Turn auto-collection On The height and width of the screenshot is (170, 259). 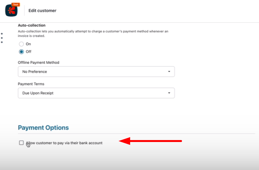click(x=21, y=44)
